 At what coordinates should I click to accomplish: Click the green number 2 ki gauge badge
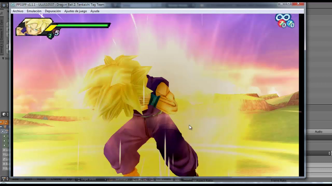click(x=50, y=36)
